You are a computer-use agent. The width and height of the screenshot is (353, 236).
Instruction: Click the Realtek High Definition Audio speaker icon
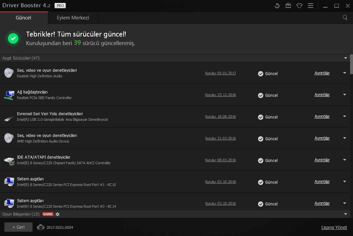(9, 73)
